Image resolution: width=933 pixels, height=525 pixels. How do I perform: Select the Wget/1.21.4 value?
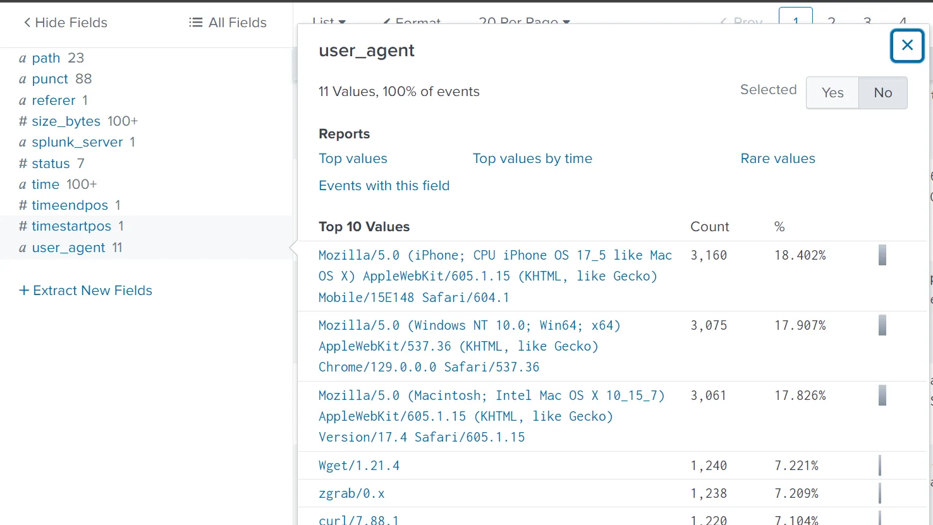coord(359,466)
